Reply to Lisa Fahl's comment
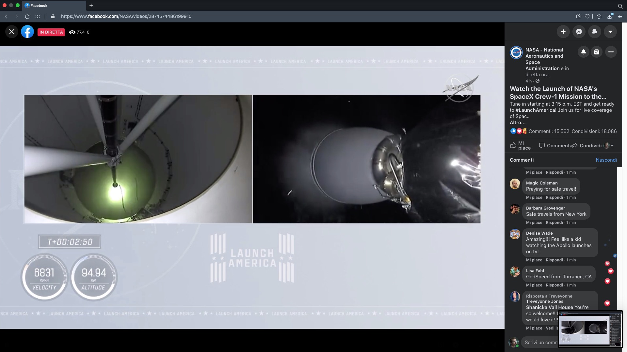The height and width of the screenshot is (352, 627). [x=554, y=285]
